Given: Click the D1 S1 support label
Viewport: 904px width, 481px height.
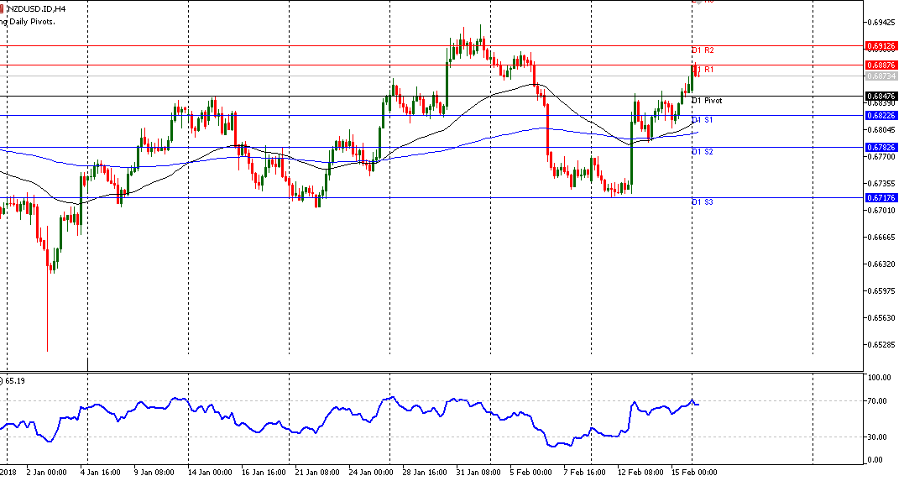Looking at the screenshot, I should click(x=703, y=120).
